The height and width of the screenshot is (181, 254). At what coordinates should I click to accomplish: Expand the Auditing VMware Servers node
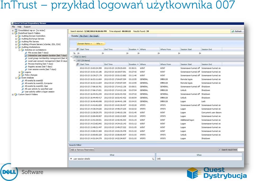point(16,44)
